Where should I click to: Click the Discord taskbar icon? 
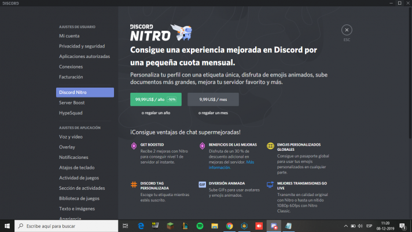pos(274,226)
